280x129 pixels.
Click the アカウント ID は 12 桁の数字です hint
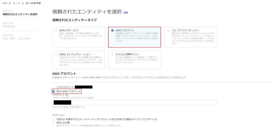point(69,107)
